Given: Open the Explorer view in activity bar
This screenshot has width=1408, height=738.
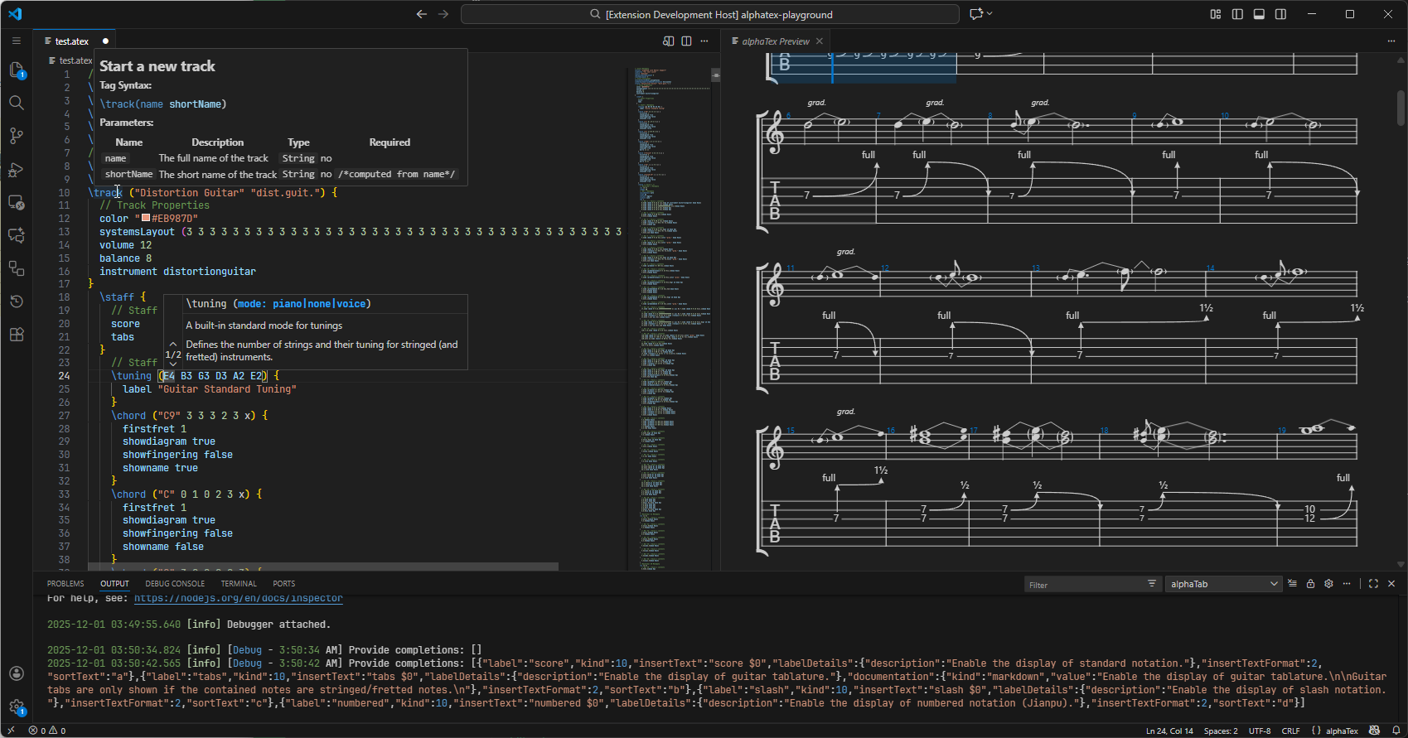Looking at the screenshot, I should pyautogui.click(x=16, y=70).
